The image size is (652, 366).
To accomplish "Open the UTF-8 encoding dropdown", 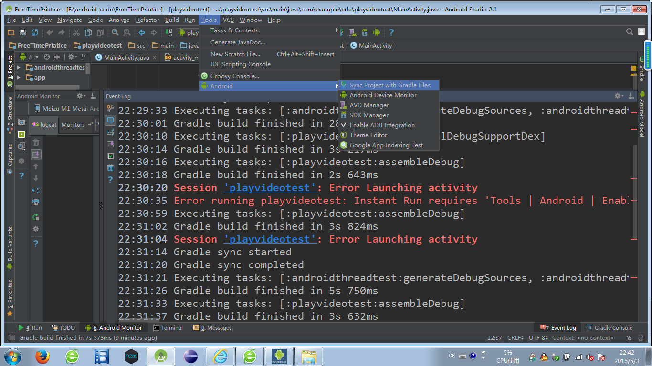I will tap(539, 338).
